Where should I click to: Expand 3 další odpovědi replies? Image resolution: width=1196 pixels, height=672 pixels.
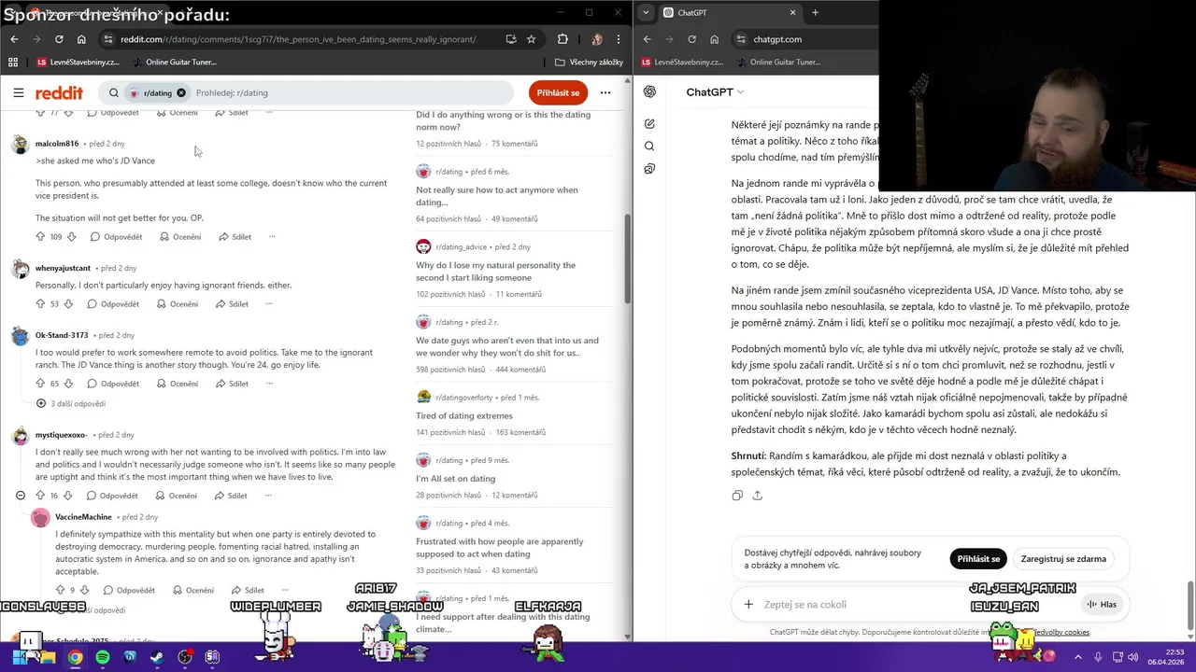pyautogui.click(x=71, y=403)
